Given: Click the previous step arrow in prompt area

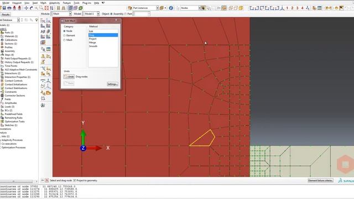Looking at the screenshot, I should point(43,181).
